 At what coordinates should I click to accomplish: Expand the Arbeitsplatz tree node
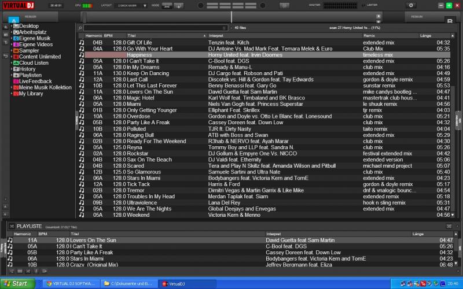point(12,32)
